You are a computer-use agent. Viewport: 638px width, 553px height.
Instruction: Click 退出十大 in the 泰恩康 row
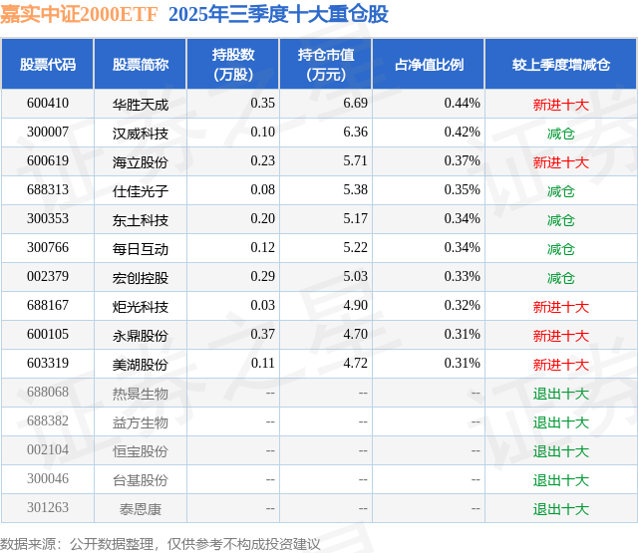point(561,509)
